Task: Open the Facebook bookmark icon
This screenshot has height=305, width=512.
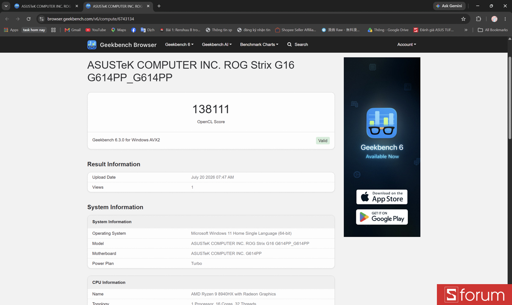Action: tap(134, 30)
